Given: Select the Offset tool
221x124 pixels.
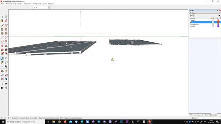Looking at the screenshot, I should tap(6, 54).
